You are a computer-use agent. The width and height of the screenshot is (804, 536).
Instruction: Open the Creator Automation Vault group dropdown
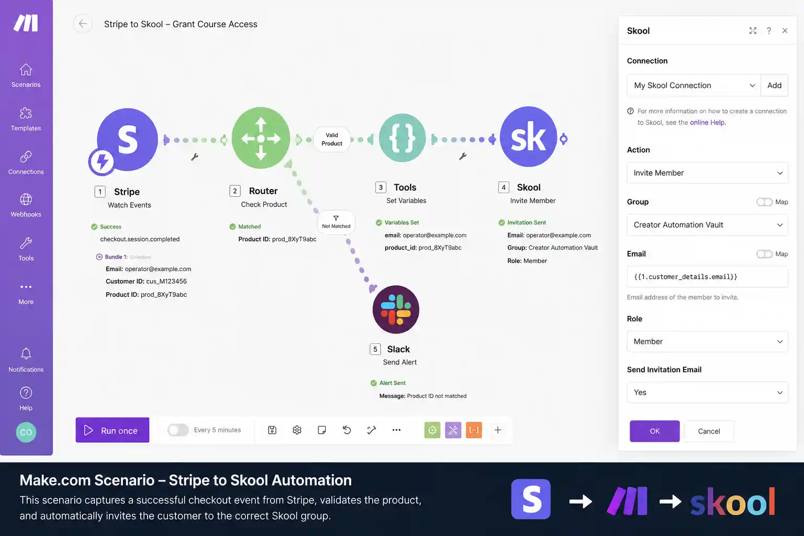708,225
